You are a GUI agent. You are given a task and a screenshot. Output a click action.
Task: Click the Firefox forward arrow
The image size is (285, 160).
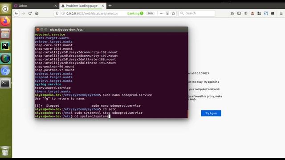click(23, 13)
